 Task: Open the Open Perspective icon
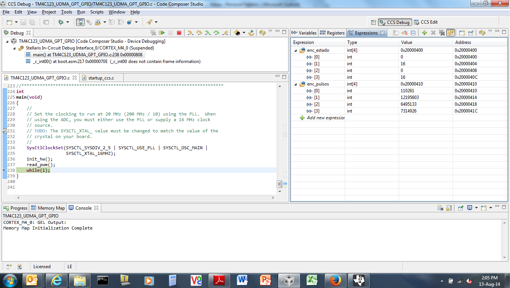click(373, 22)
